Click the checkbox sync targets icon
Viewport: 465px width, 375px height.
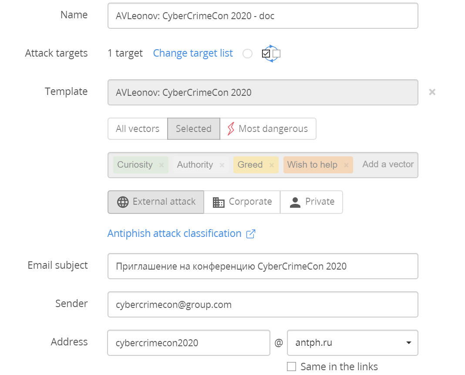(271, 54)
